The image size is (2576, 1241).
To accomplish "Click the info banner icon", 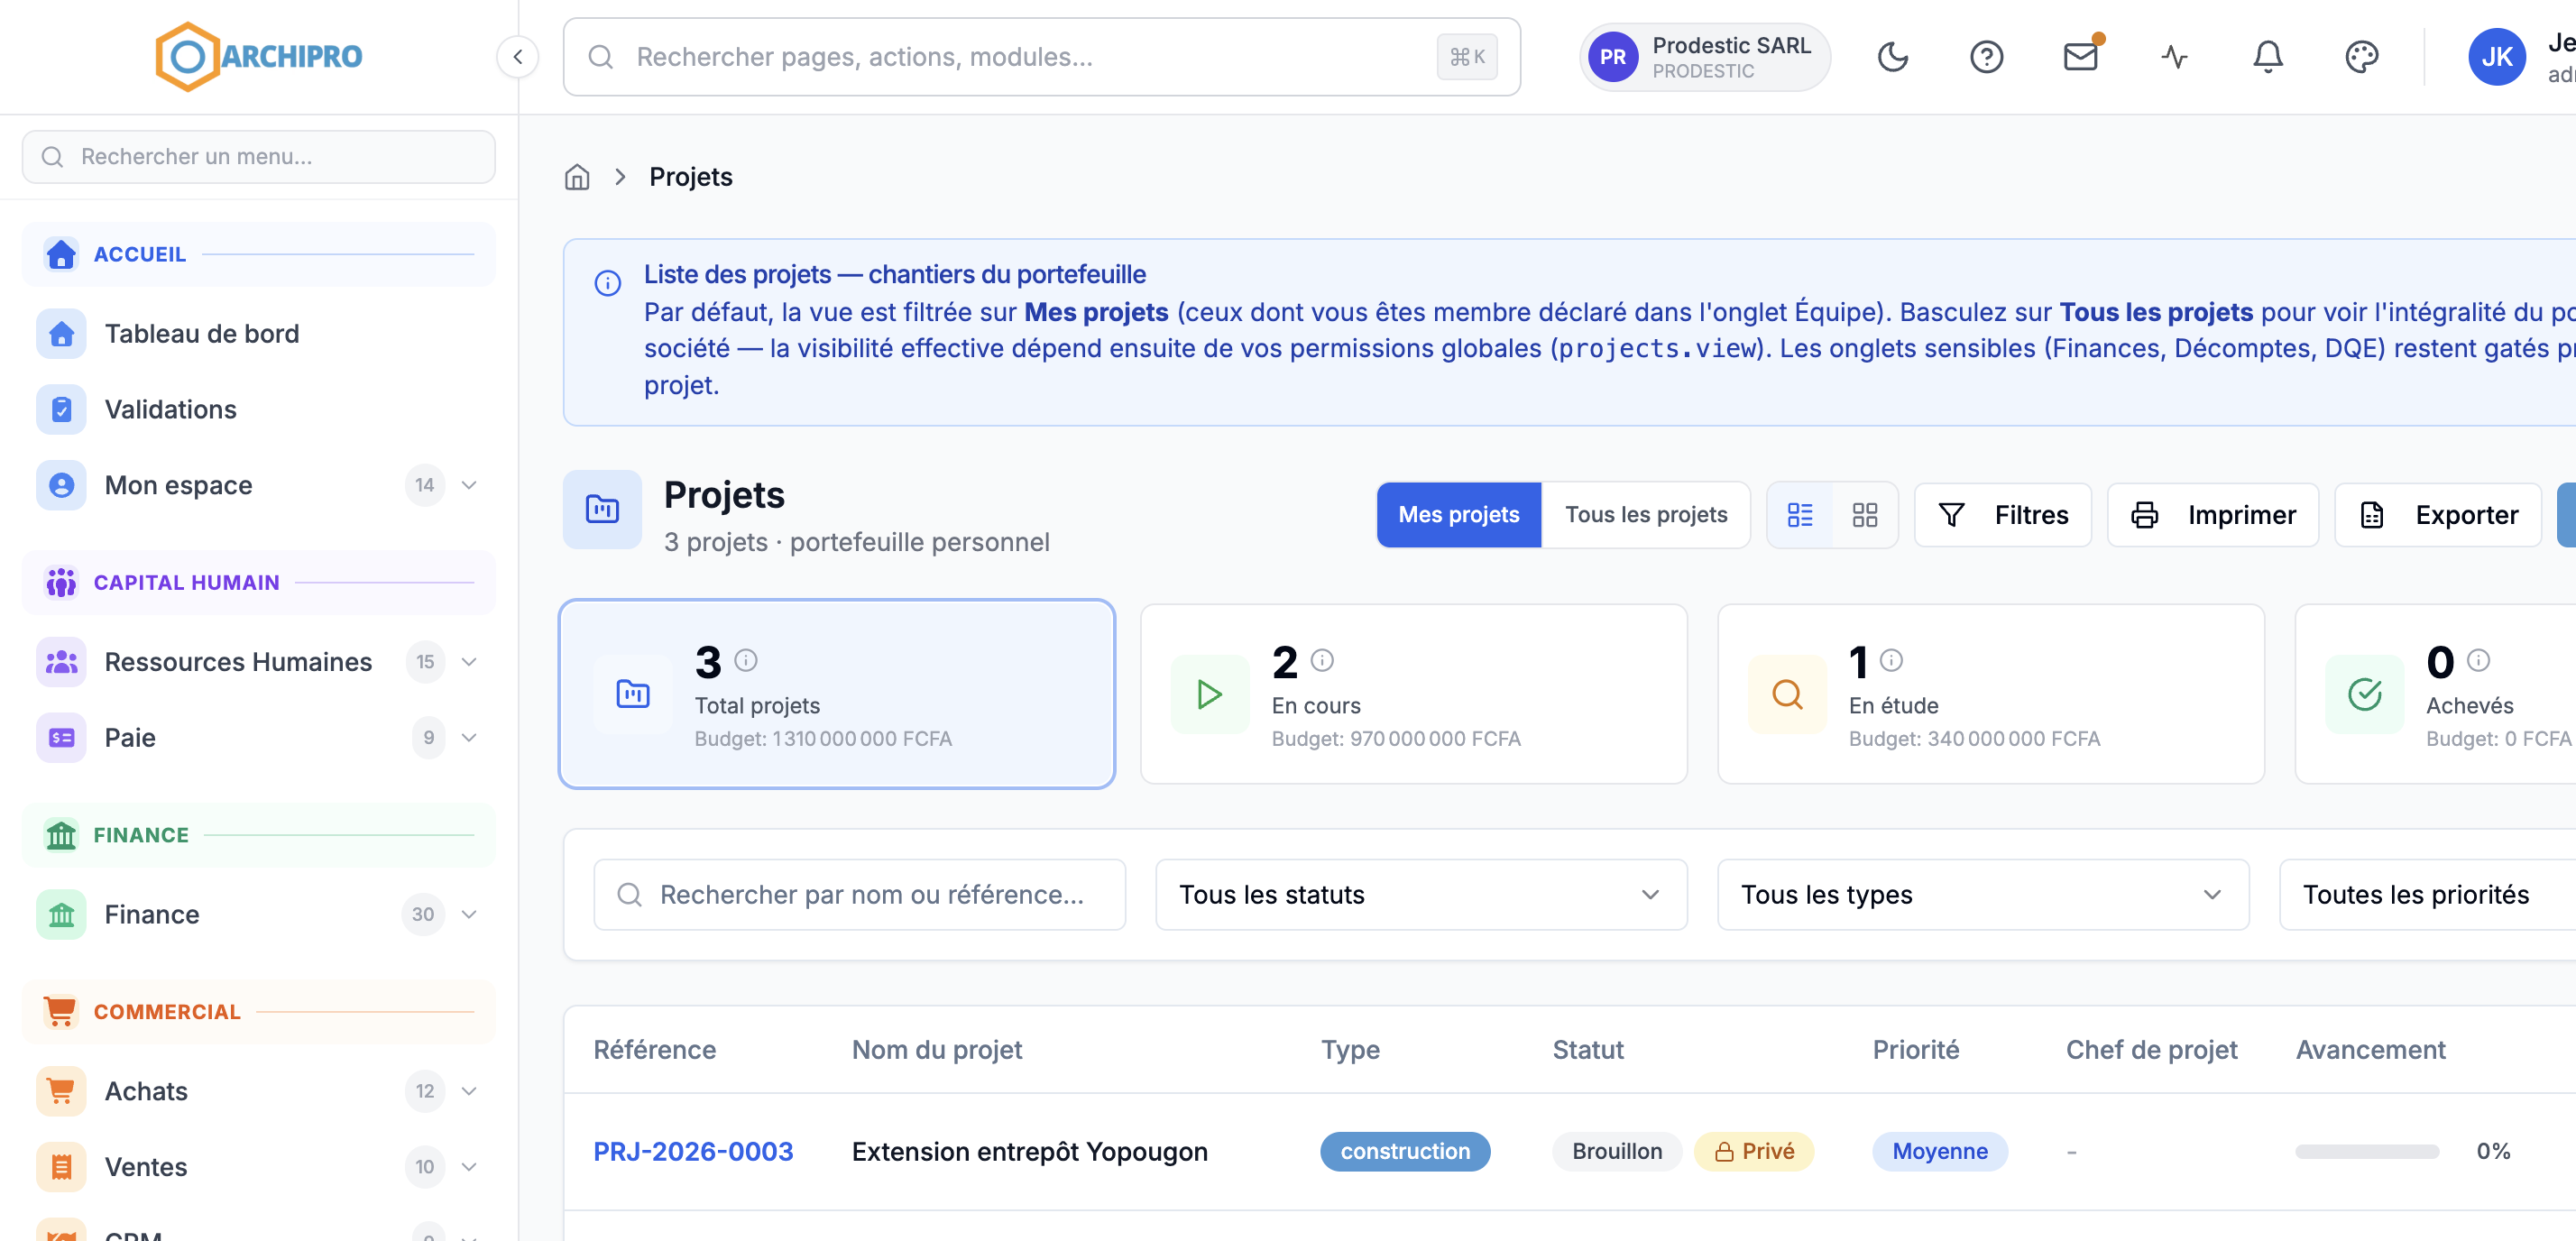I will 607,284.
